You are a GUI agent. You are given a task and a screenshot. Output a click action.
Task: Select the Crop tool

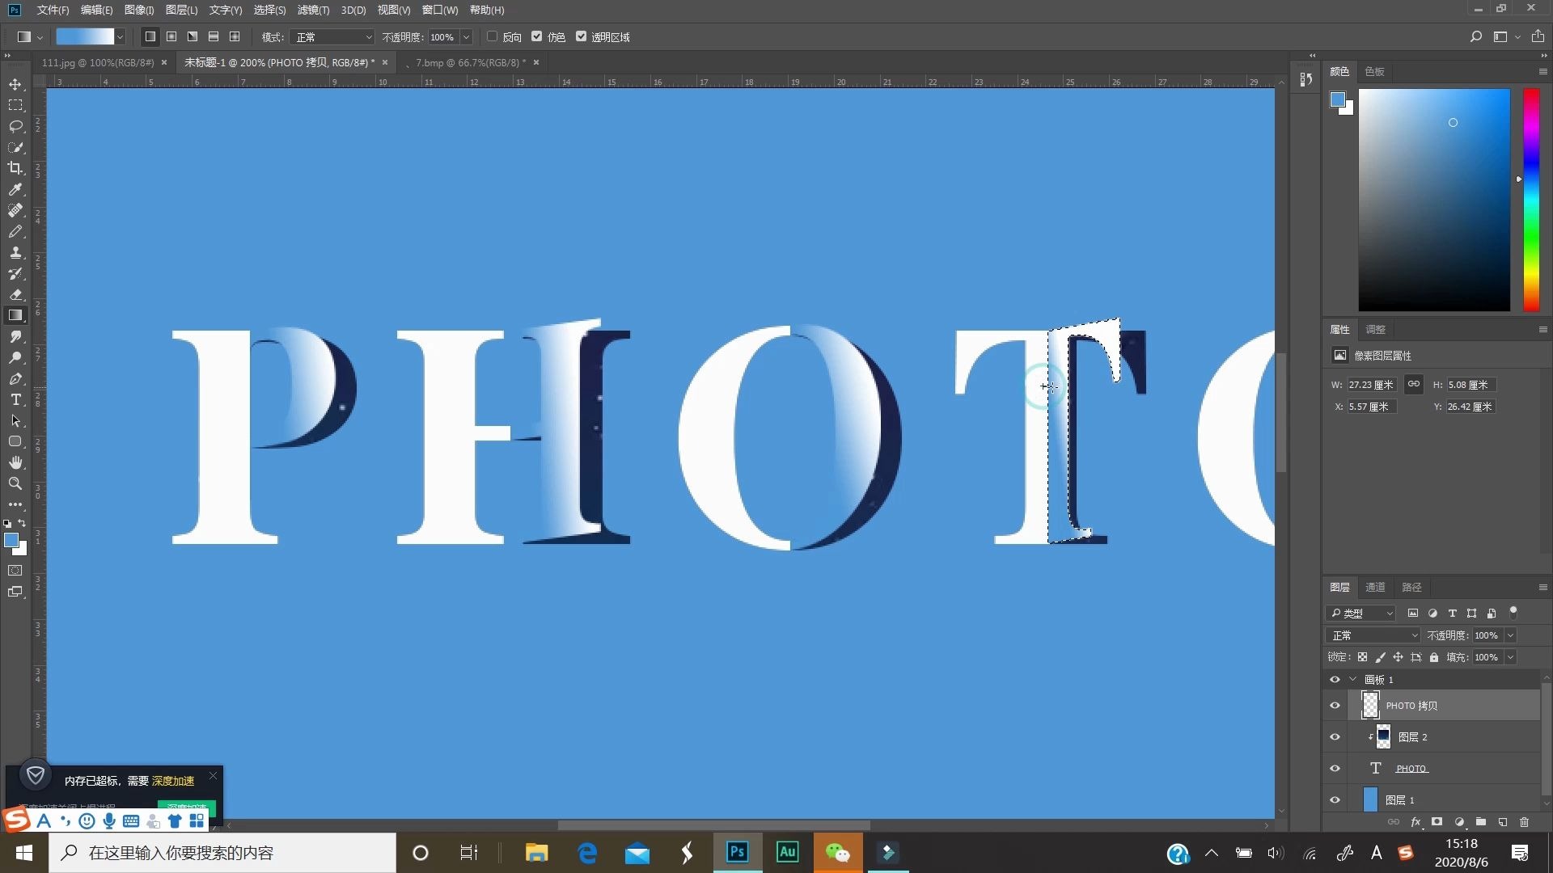point(15,168)
